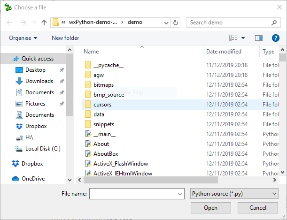Expand the File name history dropdown

click(180, 194)
